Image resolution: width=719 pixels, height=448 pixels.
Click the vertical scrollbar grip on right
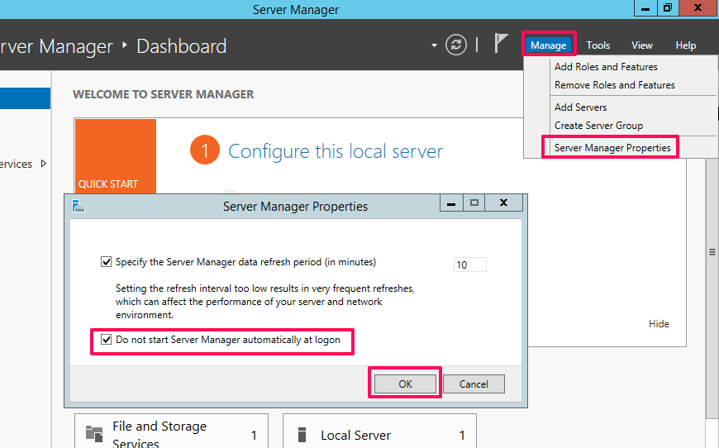pos(712,252)
